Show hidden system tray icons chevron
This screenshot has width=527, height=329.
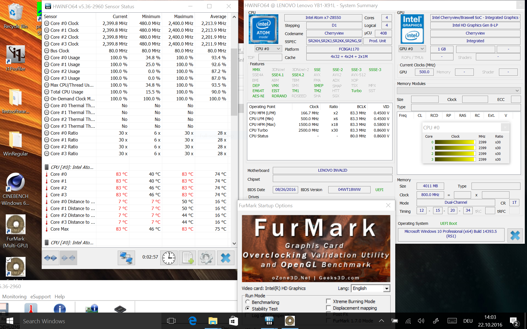[x=382, y=321]
